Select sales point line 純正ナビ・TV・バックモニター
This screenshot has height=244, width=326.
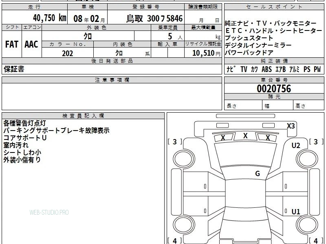tap(270, 24)
